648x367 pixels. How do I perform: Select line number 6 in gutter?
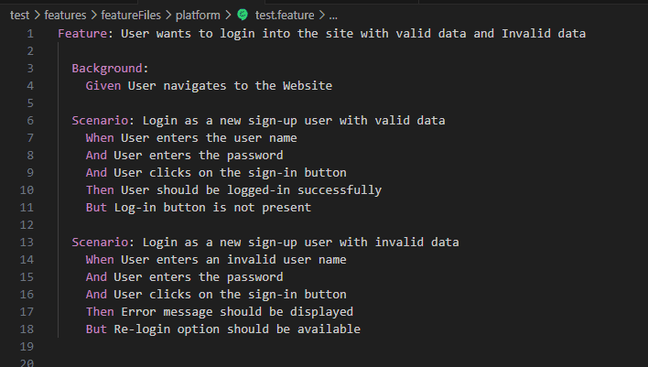pos(30,120)
